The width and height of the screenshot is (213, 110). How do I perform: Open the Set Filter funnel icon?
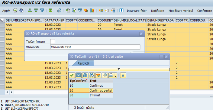(x=42, y=11)
